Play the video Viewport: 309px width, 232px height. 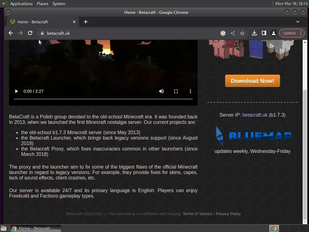point(17,91)
